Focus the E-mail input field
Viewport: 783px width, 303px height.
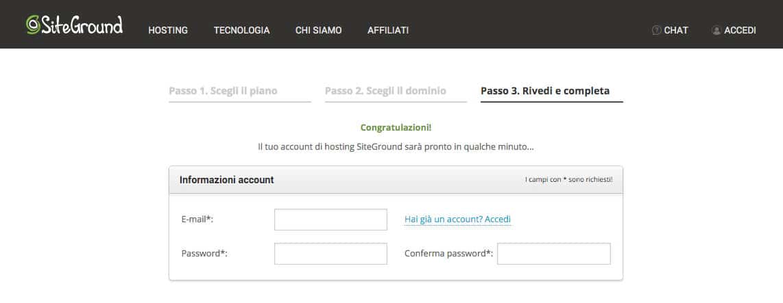[330, 220]
